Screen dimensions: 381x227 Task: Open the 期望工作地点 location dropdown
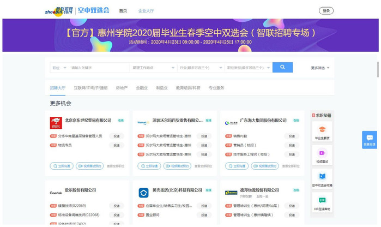pos(153,68)
